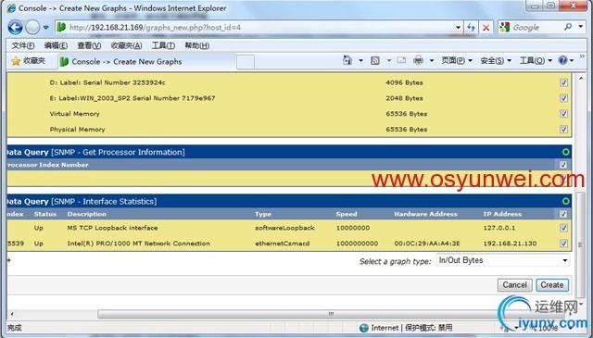593x338 pixels.
Task: Open the 工具(O) command menu
Action: coord(536,60)
